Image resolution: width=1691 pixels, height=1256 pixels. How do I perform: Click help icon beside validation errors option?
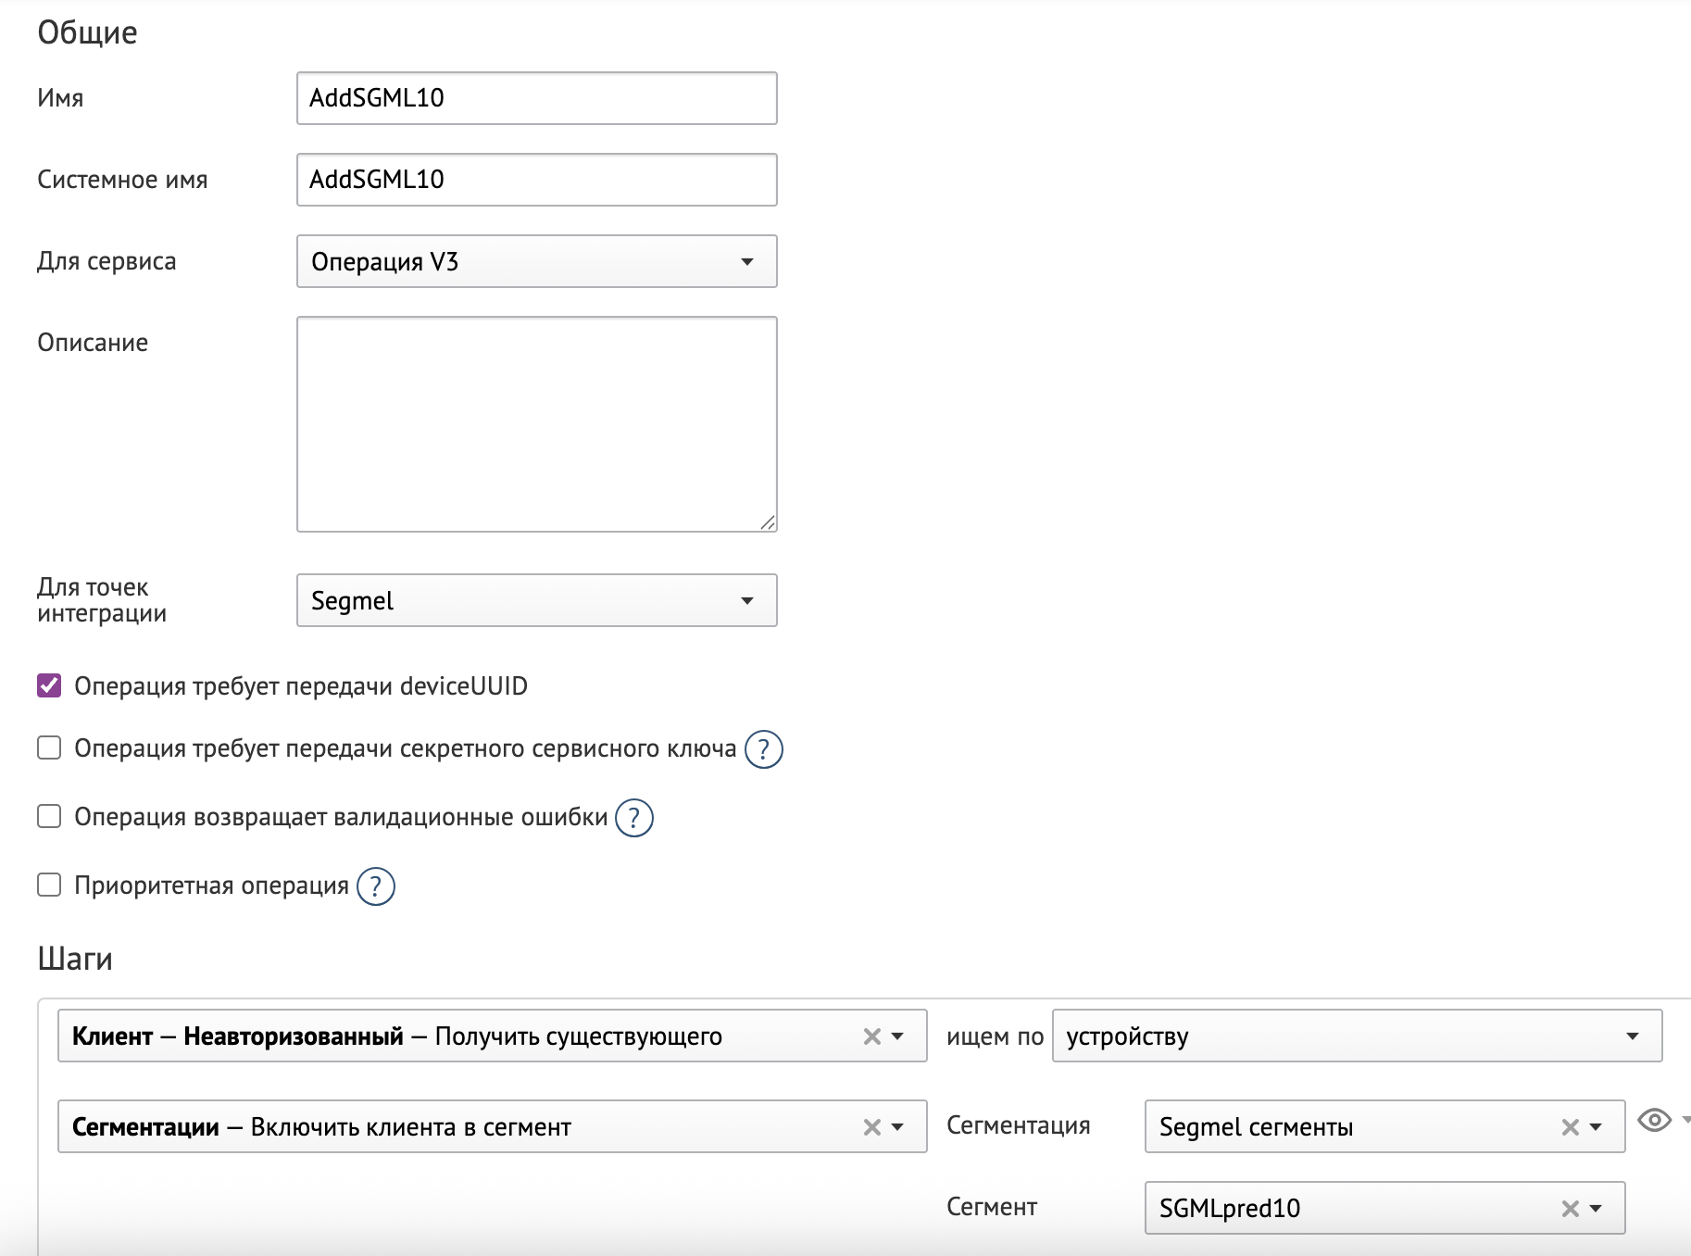(634, 818)
